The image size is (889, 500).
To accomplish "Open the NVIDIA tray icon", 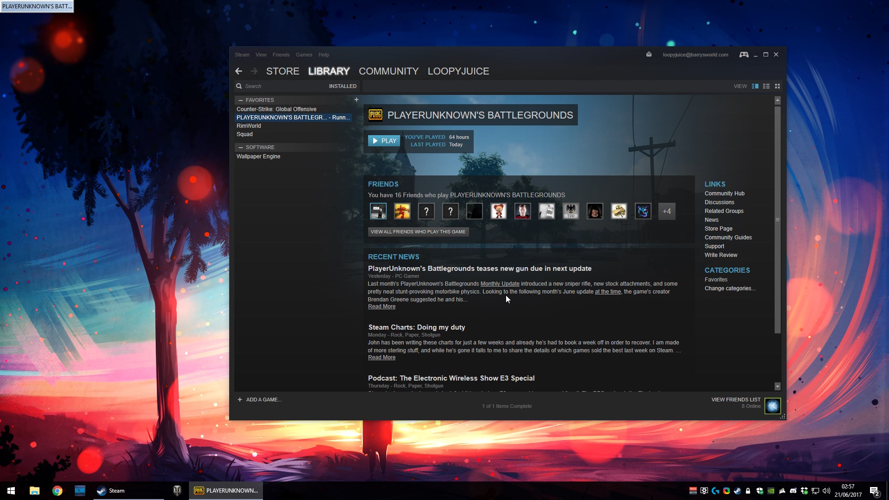I will [771, 491].
